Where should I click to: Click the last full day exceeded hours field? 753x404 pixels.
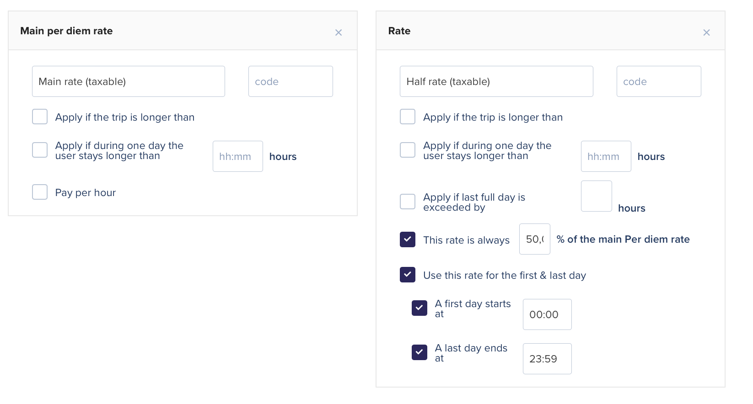(596, 196)
